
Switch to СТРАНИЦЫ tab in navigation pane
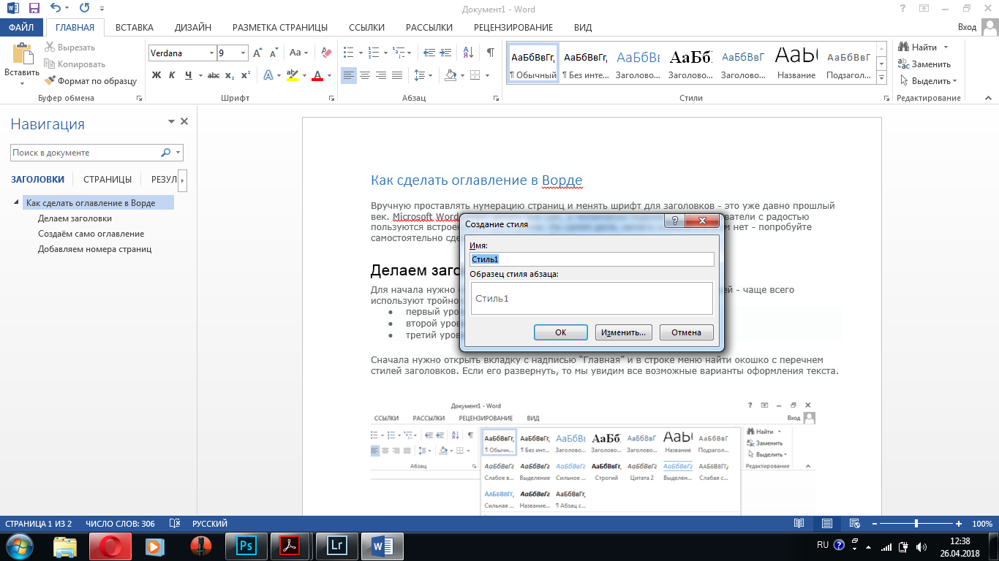107,179
